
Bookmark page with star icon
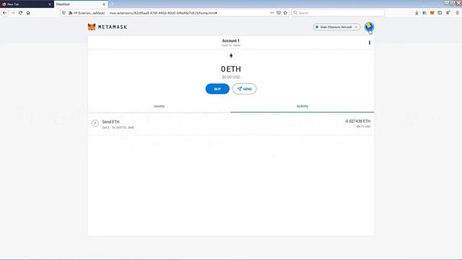pyautogui.click(x=285, y=13)
